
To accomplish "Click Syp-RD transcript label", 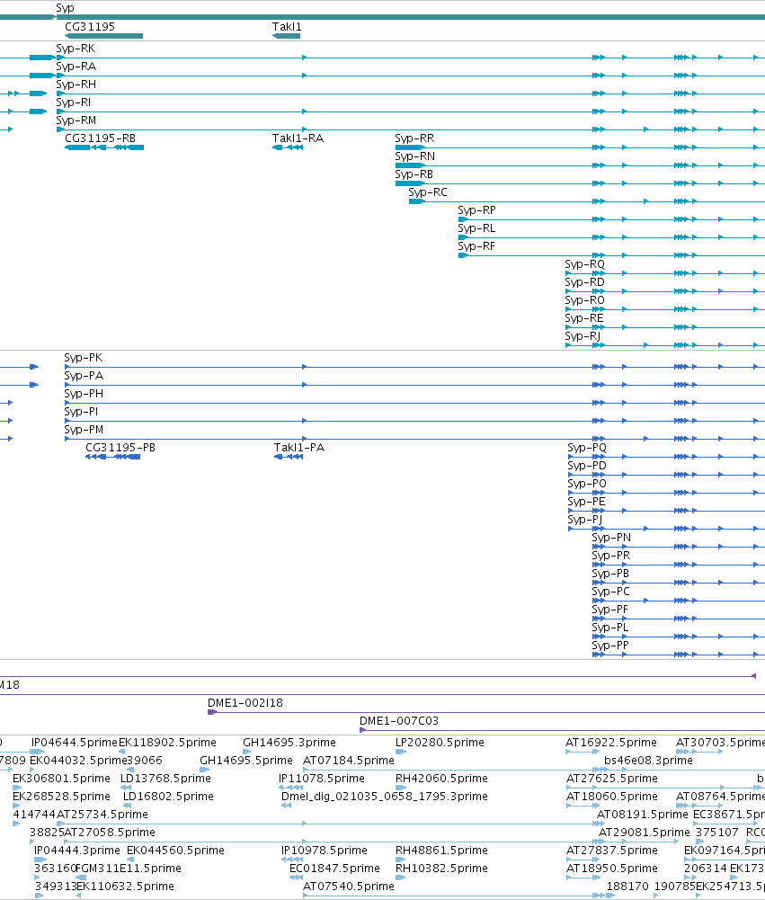I will (585, 281).
